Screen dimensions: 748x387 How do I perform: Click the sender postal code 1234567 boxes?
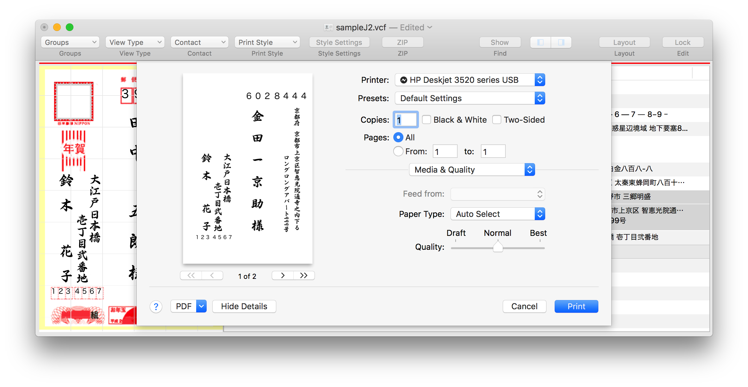pos(77,292)
